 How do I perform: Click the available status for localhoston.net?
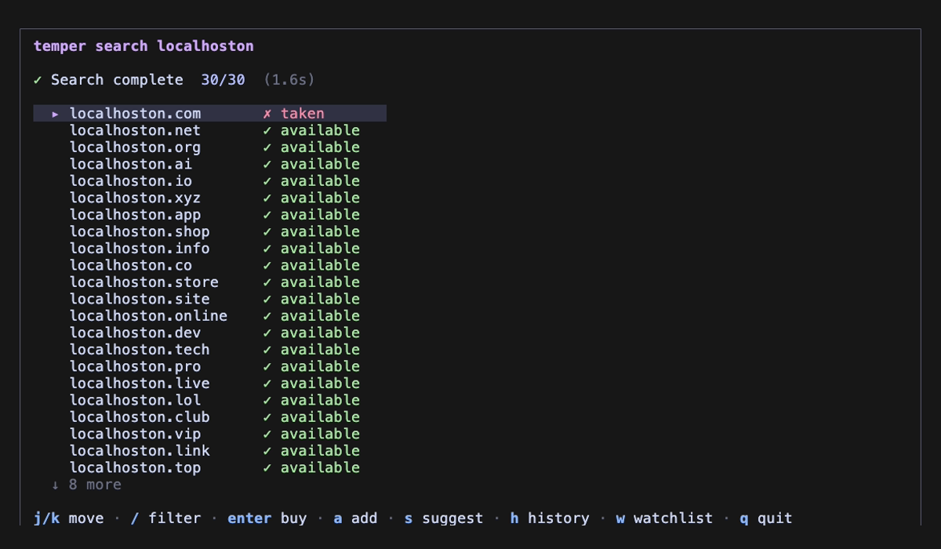[x=320, y=130]
